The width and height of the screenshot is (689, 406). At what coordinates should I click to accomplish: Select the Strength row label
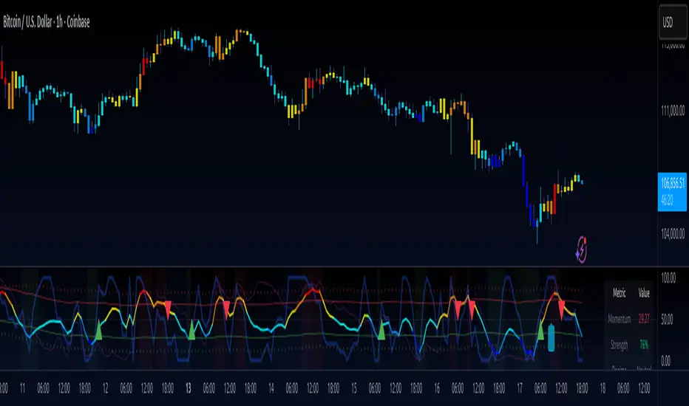[619, 345]
